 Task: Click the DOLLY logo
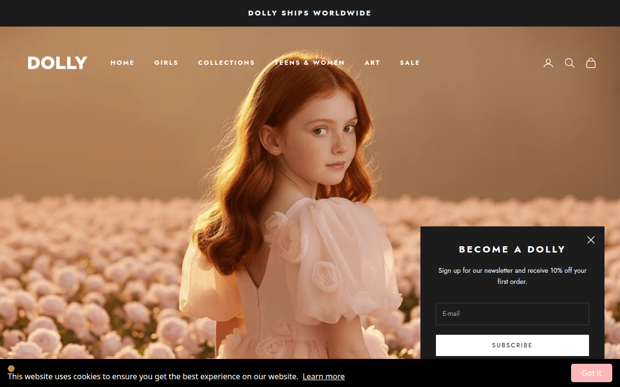pyautogui.click(x=58, y=63)
